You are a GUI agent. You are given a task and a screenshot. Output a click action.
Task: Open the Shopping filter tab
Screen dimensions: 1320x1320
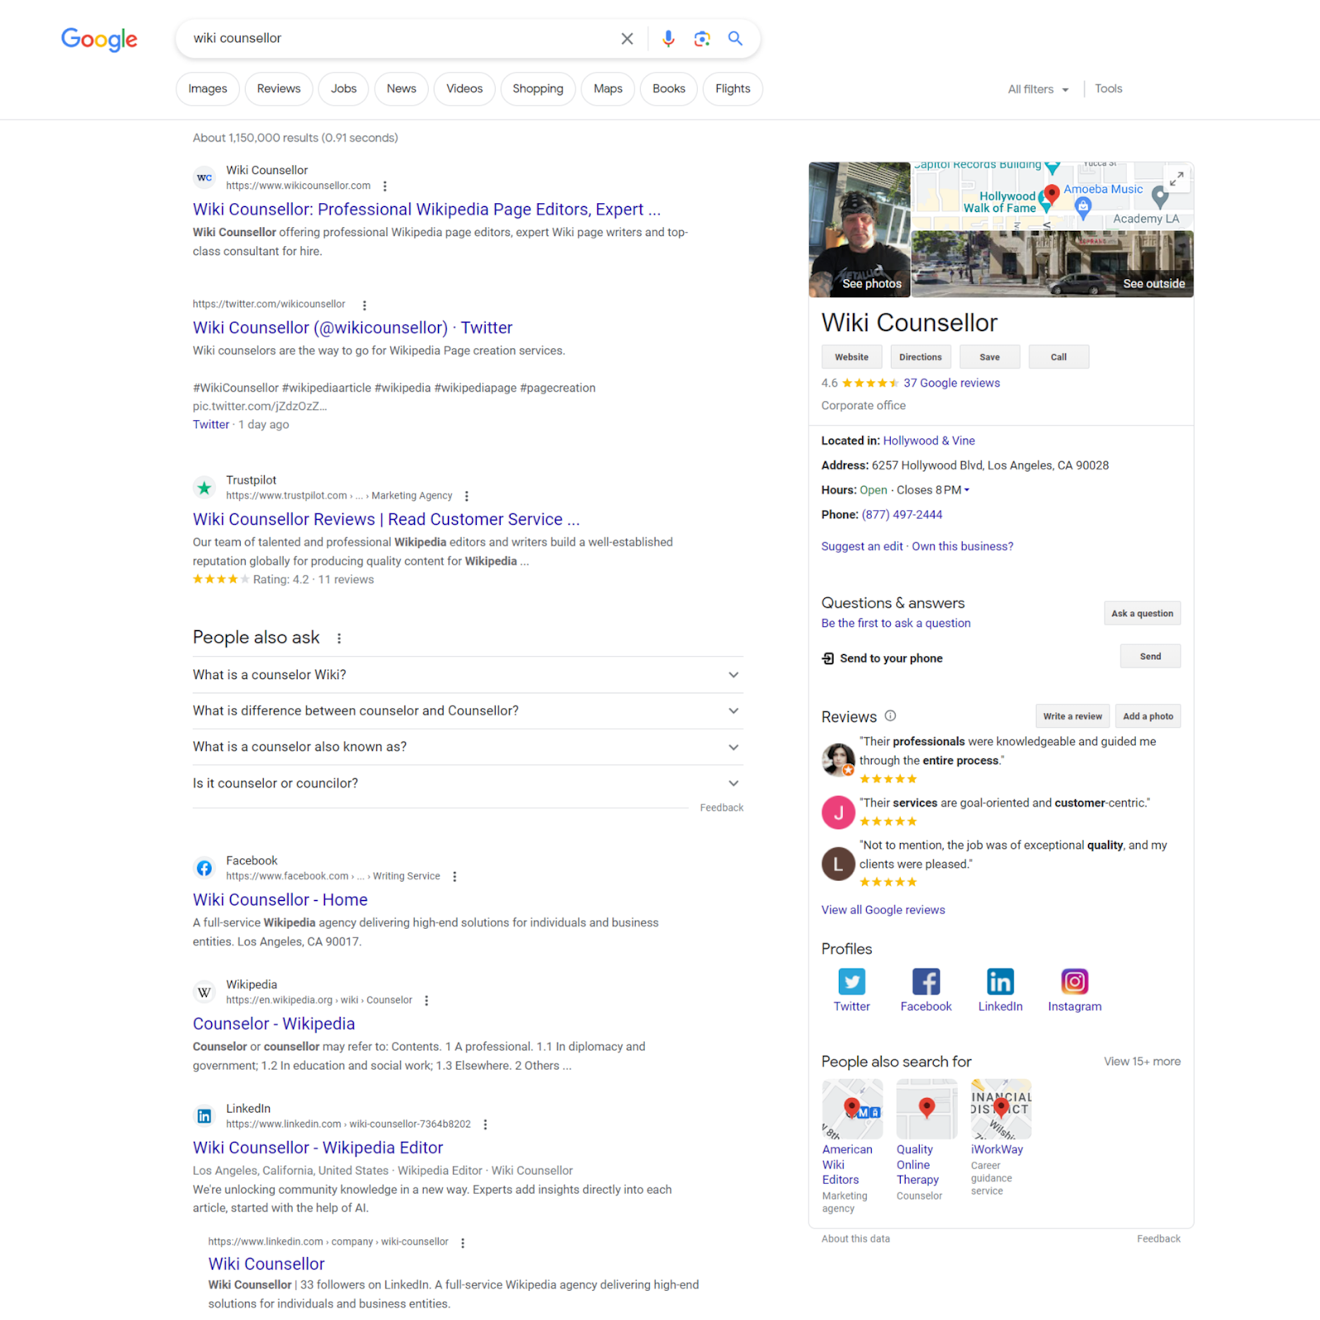(x=538, y=89)
